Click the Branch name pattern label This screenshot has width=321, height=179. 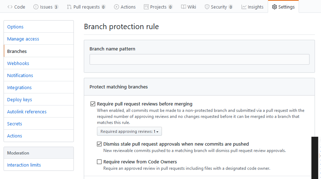coord(113,49)
